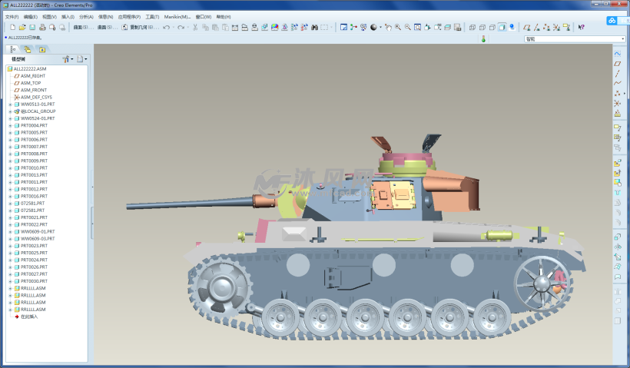Screen dimensions: 630x368
Task: Toggle datum planes display icon
Action: 526,27
